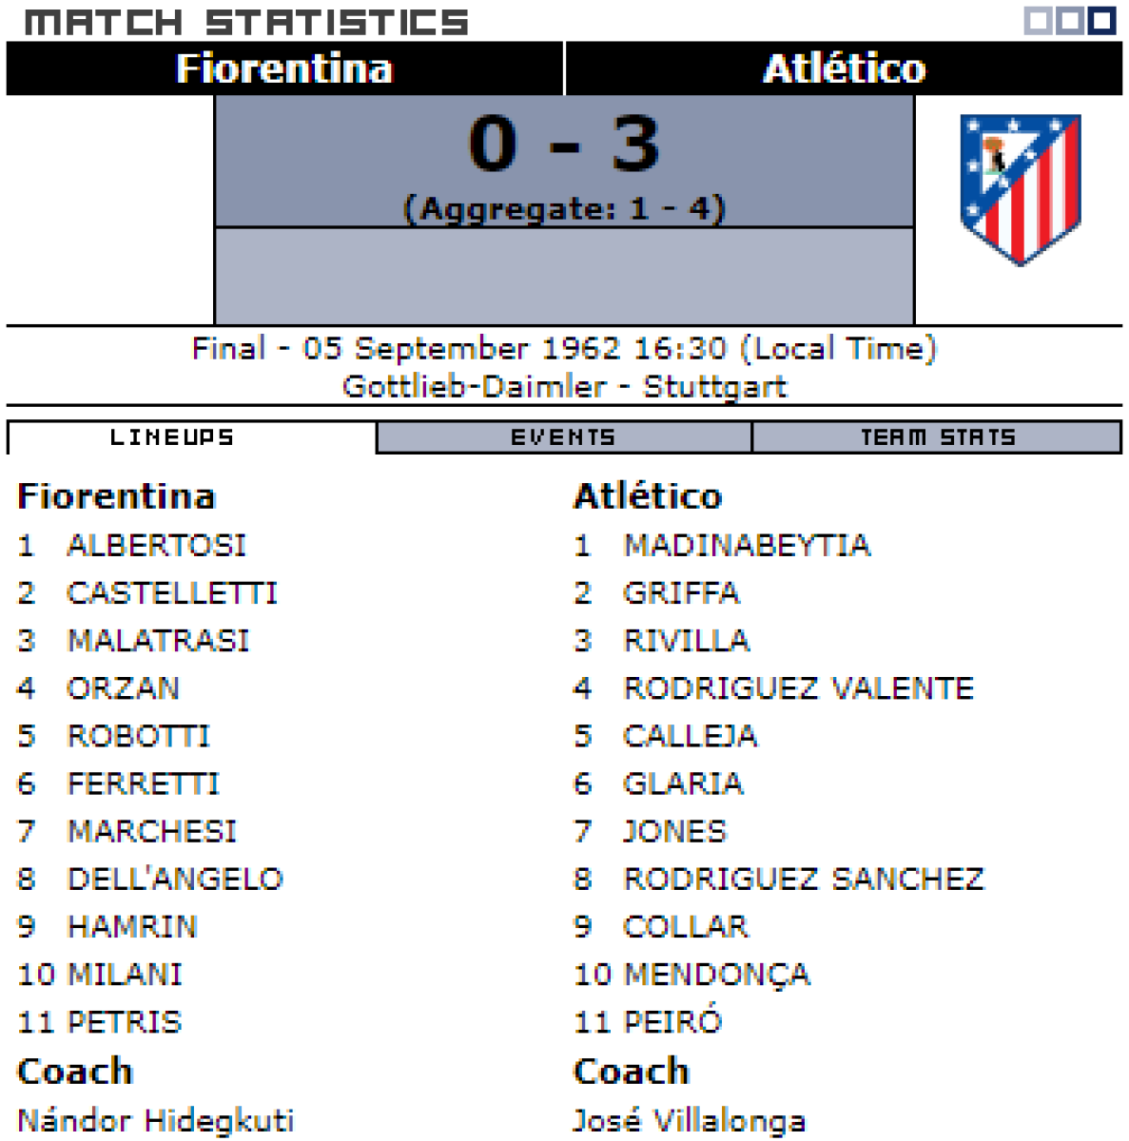Click the dark navy square icon

[1101, 20]
